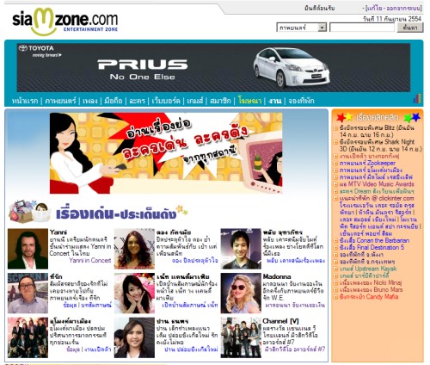Viewport: 430px width, 365px height.
Task: Open งาน in the navigation bar
Action: pos(275,101)
